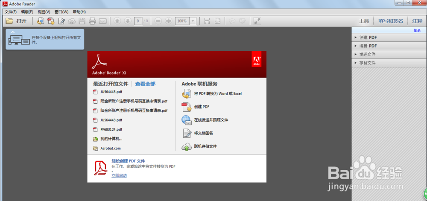
Task: Open the 文件(F) menu
Action: pos(11,12)
